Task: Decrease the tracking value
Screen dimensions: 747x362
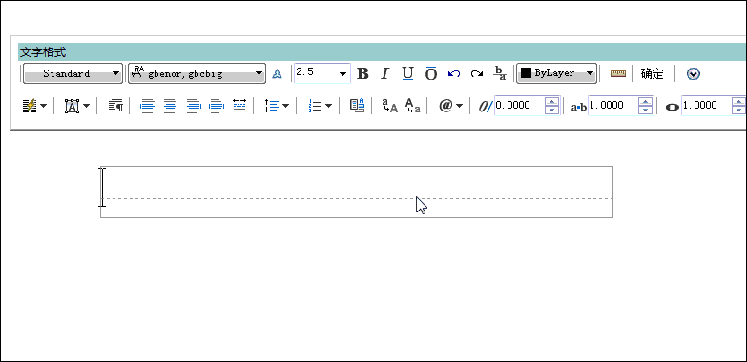Action: (645, 110)
